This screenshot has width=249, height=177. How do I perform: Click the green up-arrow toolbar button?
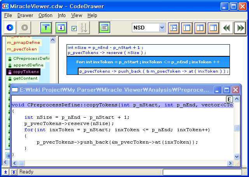point(46,28)
